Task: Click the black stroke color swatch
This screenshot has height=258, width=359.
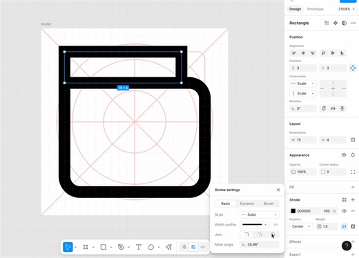Action: coord(293,211)
